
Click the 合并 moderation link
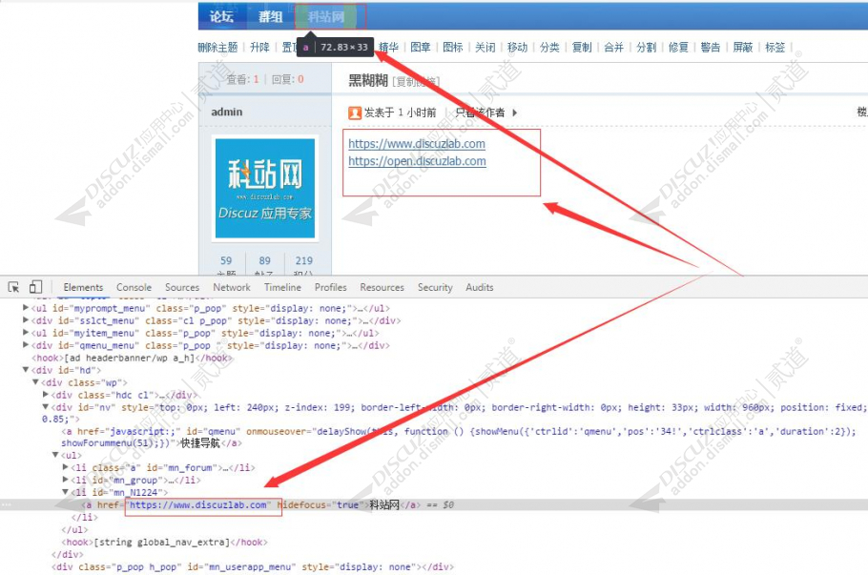[x=613, y=48]
